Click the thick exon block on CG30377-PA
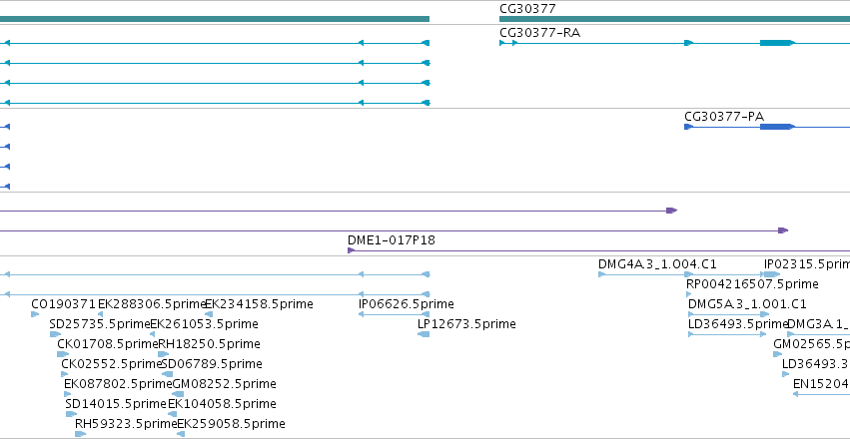Image resolution: width=850 pixels, height=439 pixels. tap(776, 127)
